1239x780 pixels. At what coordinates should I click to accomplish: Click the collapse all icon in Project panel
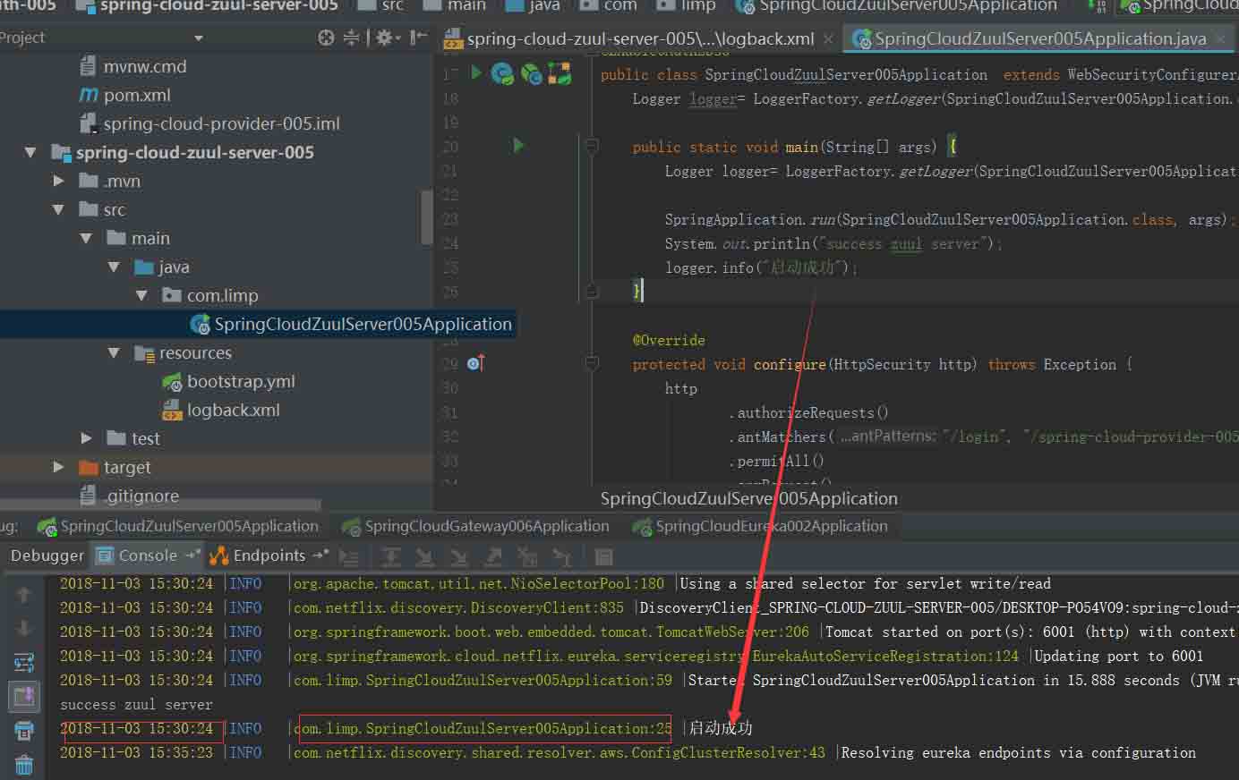click(351, 38)
